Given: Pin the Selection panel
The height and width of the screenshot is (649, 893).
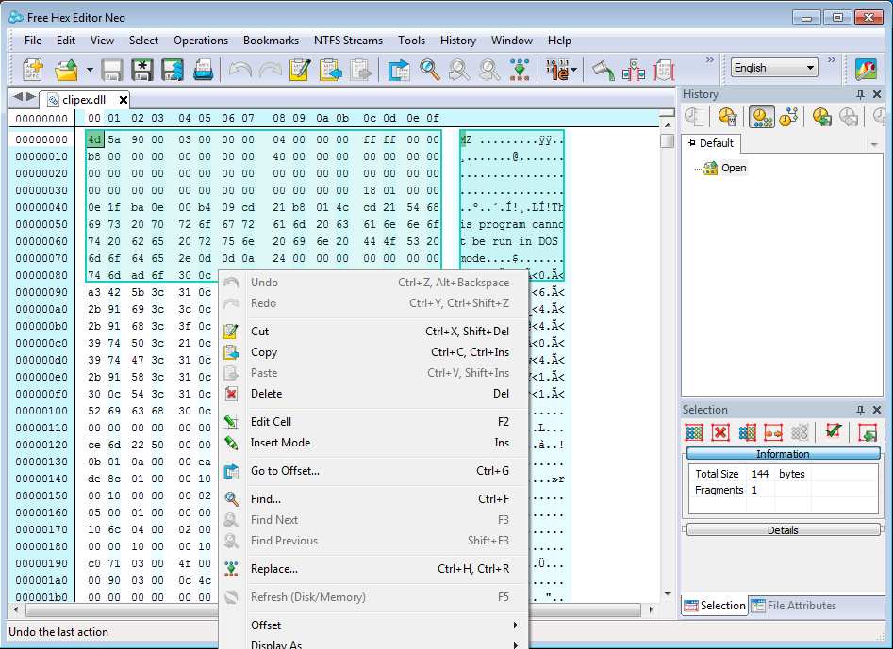Looking at the screenshot, I should 860,410.
